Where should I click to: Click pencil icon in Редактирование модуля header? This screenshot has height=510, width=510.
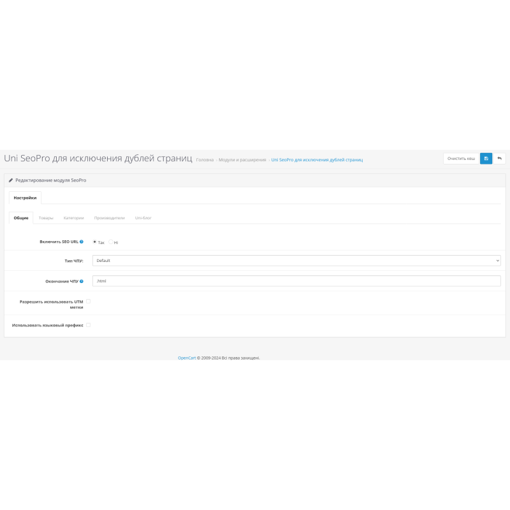coord(11,180)
